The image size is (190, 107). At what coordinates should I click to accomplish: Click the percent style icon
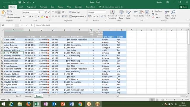click(x=94, y=16)
